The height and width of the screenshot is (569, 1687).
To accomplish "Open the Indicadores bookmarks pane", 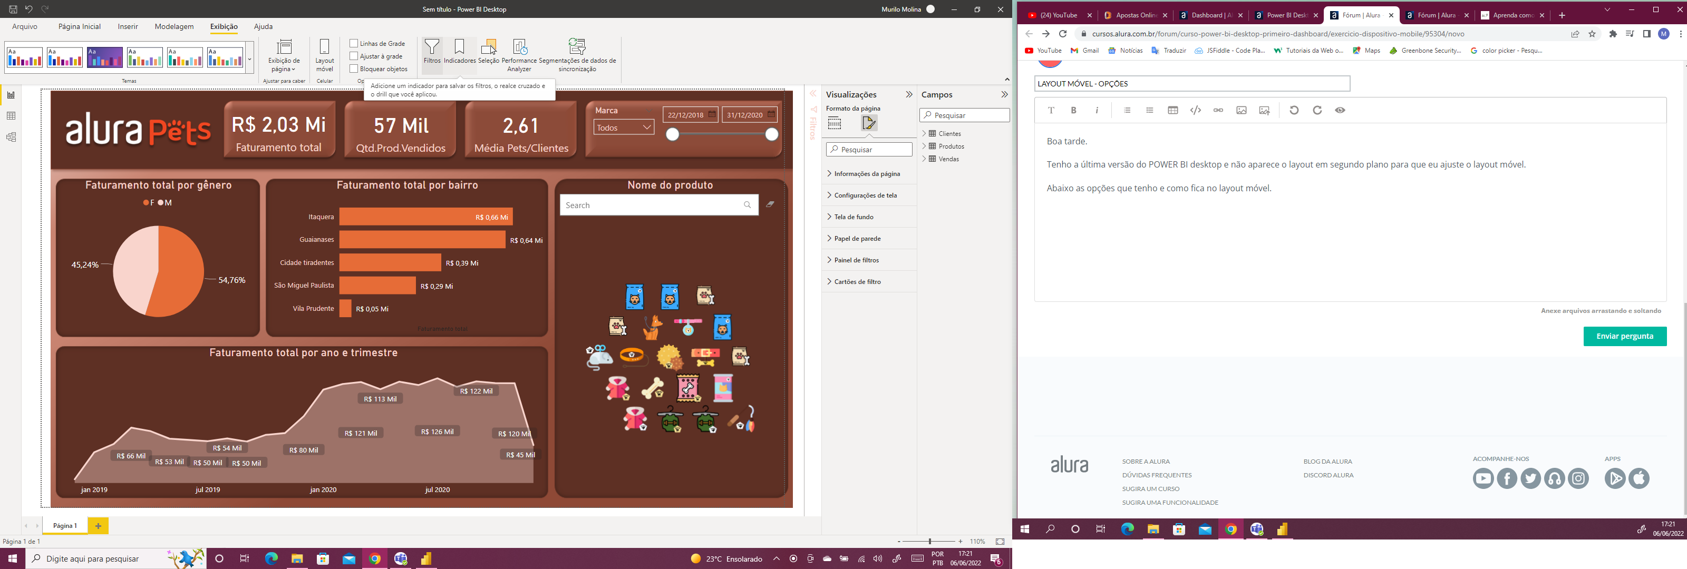I will (x=460, y=51).
